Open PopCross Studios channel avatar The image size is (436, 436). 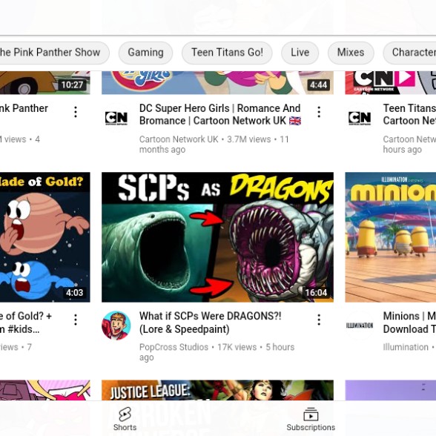point(116,326)
